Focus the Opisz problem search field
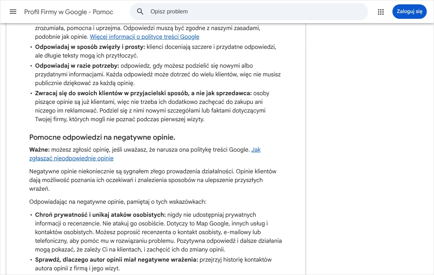Image resolution: width=434 pixels, height=275 pixels. [x=249, y=12]
